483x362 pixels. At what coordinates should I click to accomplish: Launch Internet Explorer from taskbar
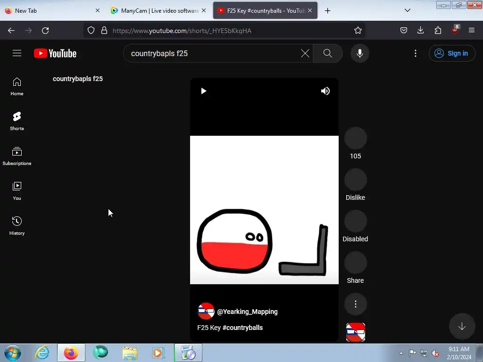(42, 353)
